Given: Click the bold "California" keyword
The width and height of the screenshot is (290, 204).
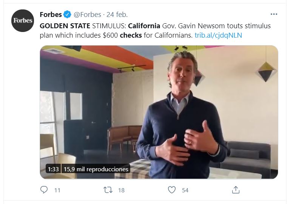Looking at the screenshot, I should tap(144, 27).
